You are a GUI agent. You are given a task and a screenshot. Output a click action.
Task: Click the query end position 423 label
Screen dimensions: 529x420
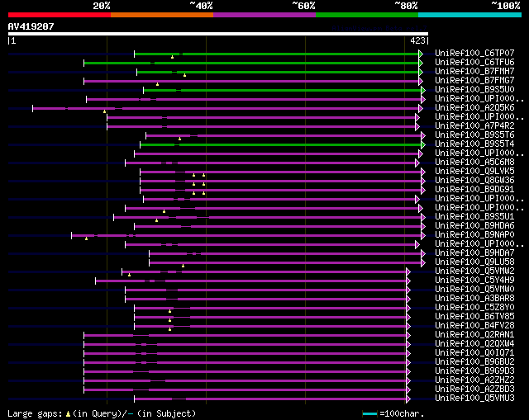417,40
